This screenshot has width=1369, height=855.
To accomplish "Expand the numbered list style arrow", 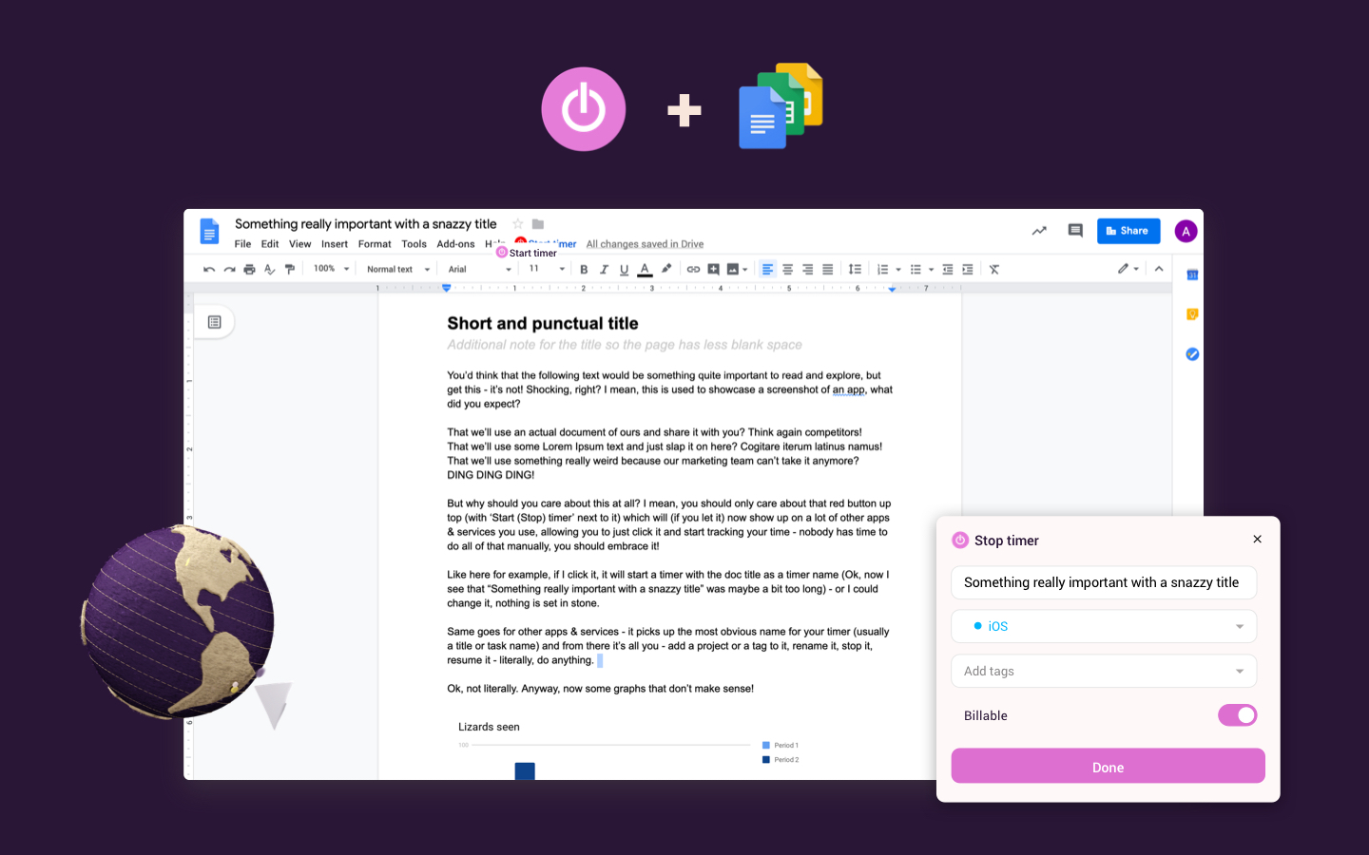I will (x=898, y=270).
